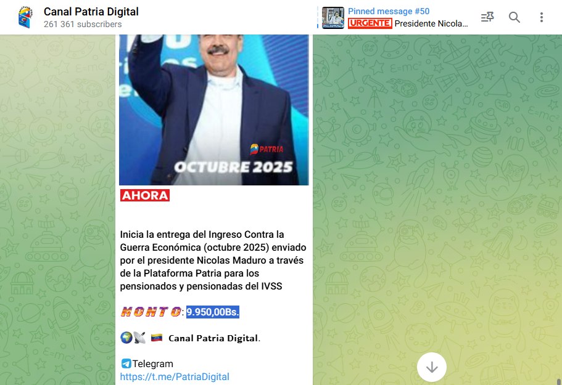Image resolution: width=562 pixels, height=385 pixels.
Task: Open the https://t.me/PatriaDigital link
Action: [x=175, y=376]
